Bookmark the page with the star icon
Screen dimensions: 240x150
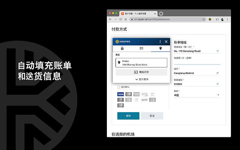(204, 19)
